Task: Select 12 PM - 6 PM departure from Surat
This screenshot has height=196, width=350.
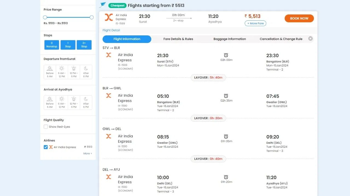Action: (74, 72)
